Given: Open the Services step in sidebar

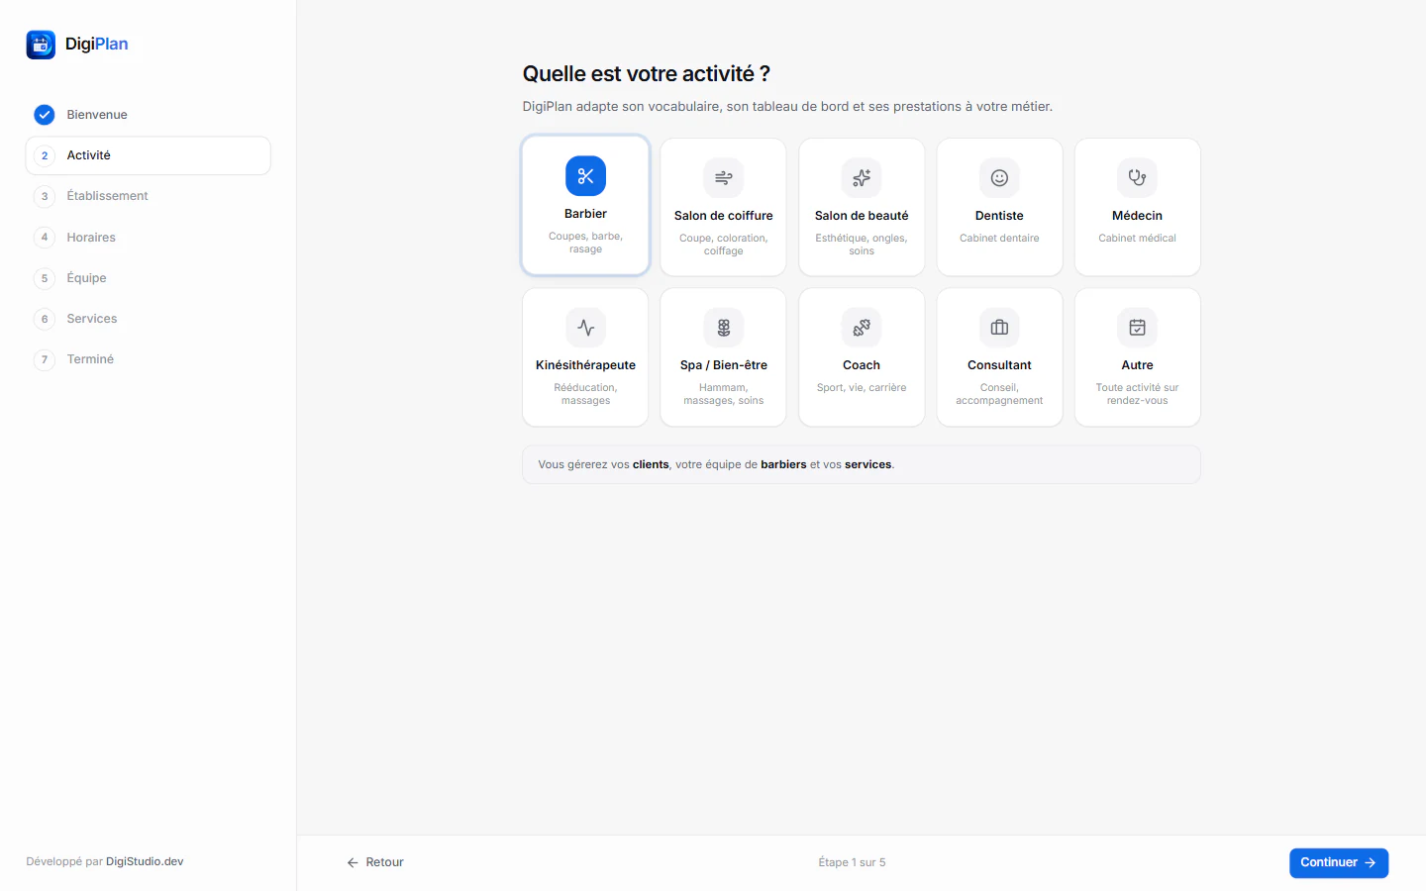Looking at the screenshot, I should tap(149, 319).
